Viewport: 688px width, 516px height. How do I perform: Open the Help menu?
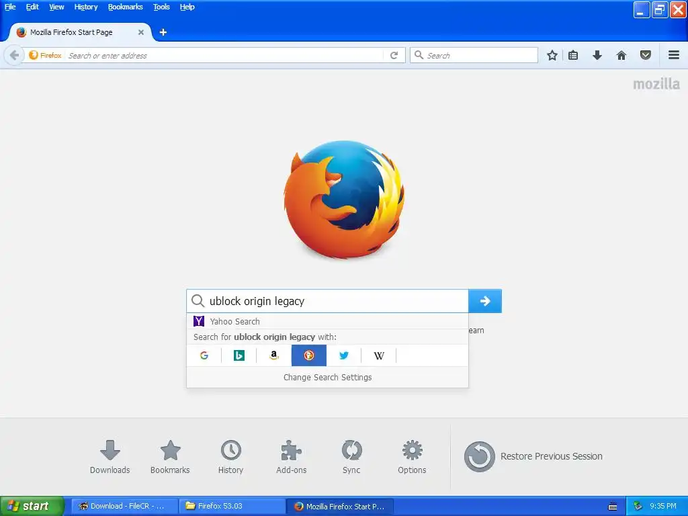(x=187, y=7)
